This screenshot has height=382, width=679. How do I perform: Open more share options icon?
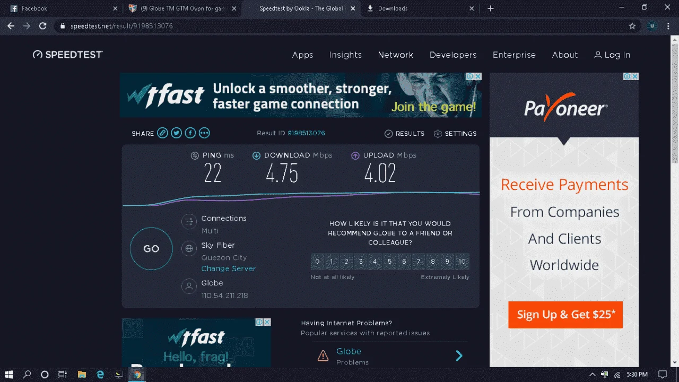[204, 133]
